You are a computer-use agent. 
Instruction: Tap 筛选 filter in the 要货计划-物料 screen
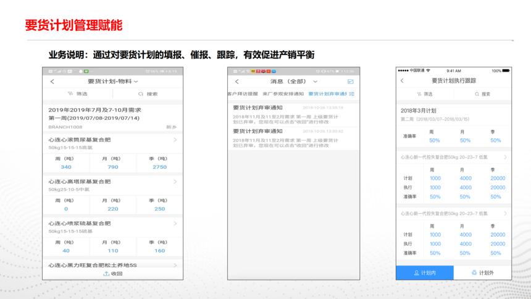(78, 94)
